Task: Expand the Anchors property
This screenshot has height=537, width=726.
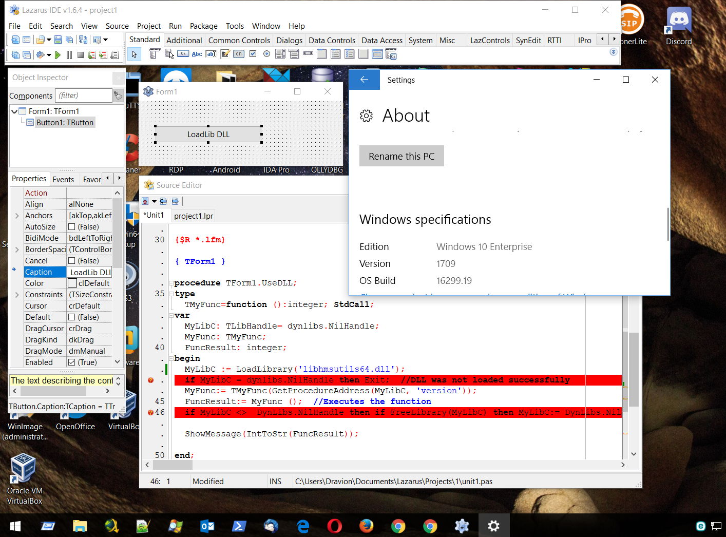Action: tap(17, 216)
